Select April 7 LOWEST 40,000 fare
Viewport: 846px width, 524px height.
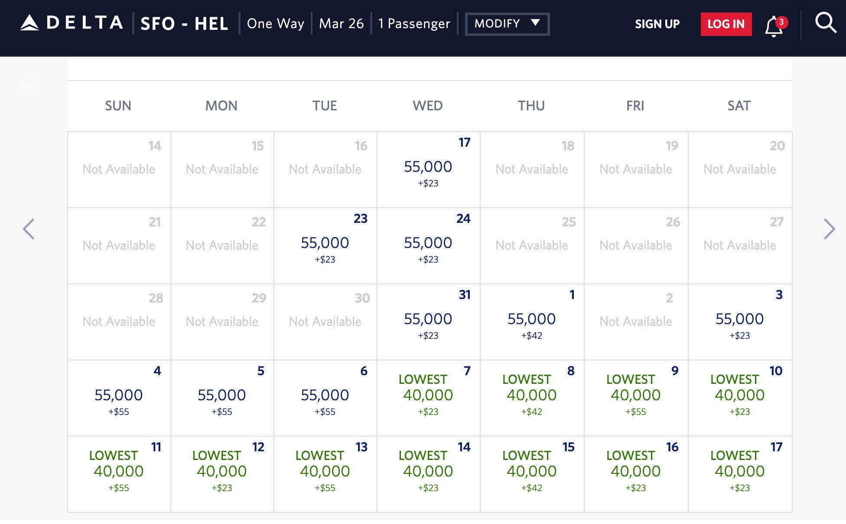[x=428, y=396]
